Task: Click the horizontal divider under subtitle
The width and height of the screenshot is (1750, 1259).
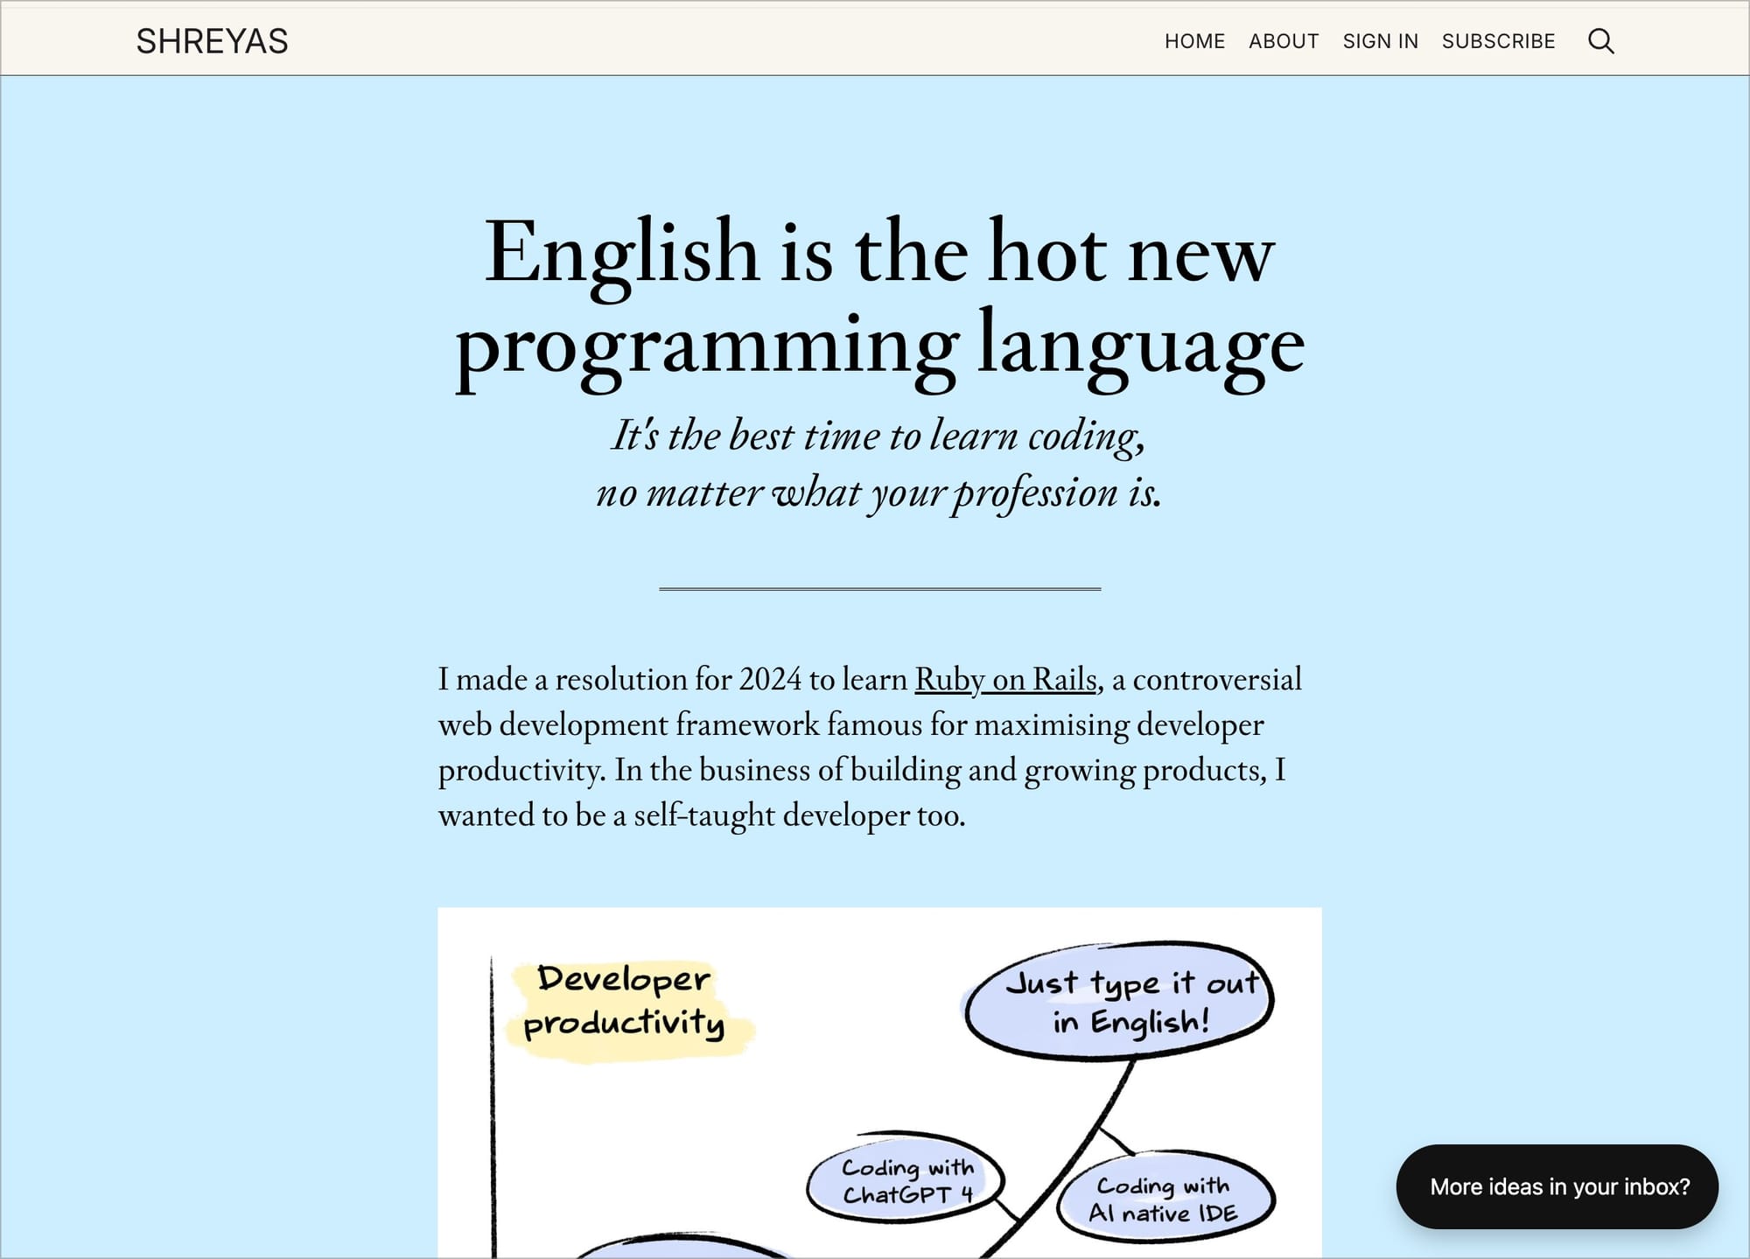Action: [x=878, y=589]
